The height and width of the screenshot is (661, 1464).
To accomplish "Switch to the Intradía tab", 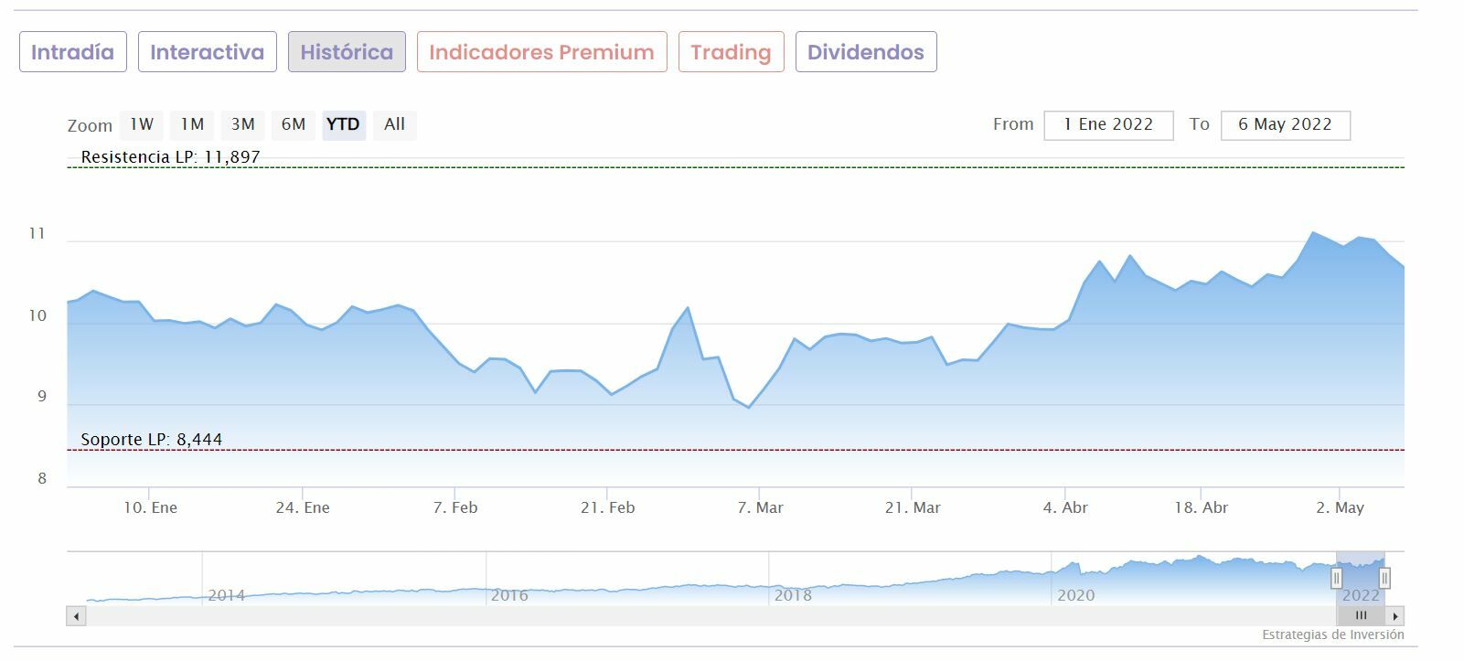I will tap(73, 52).
